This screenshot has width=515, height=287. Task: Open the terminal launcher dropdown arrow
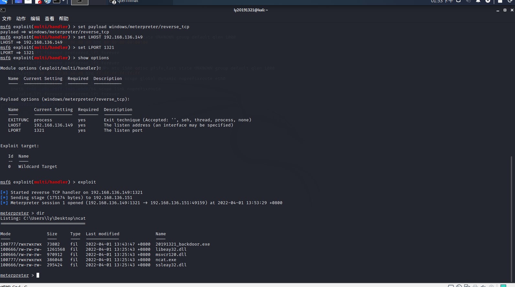(63, 1)
